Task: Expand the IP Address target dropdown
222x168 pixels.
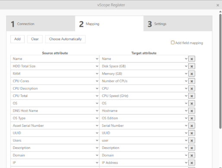Action: click(144, 163)
